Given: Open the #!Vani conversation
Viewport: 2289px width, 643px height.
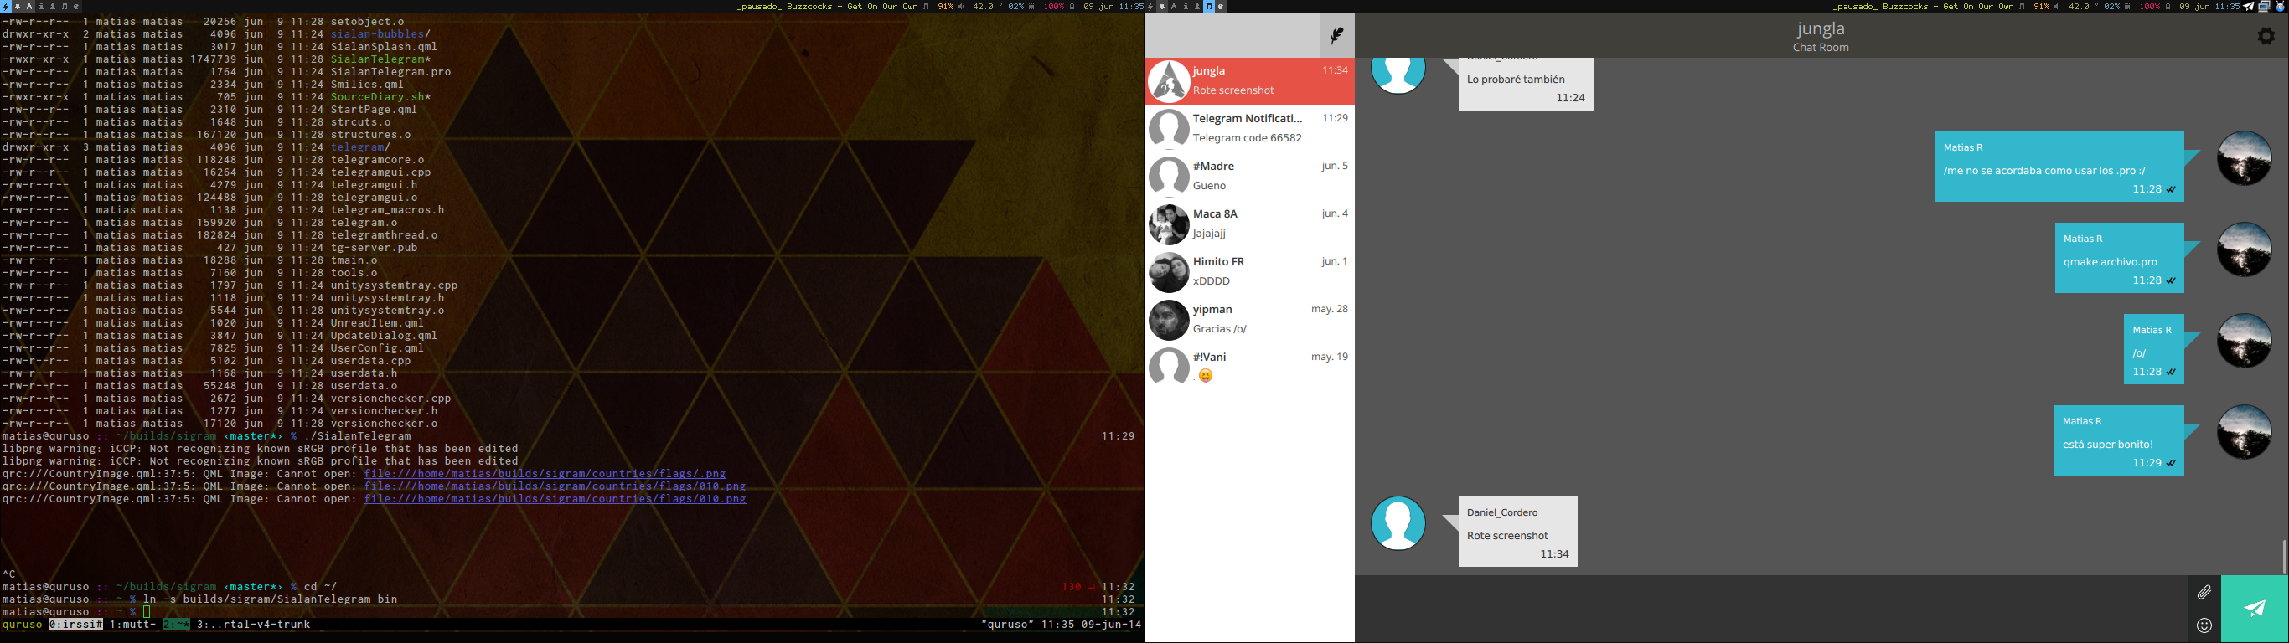Looking at the screenshot, I should click(x=1249, y=367).
